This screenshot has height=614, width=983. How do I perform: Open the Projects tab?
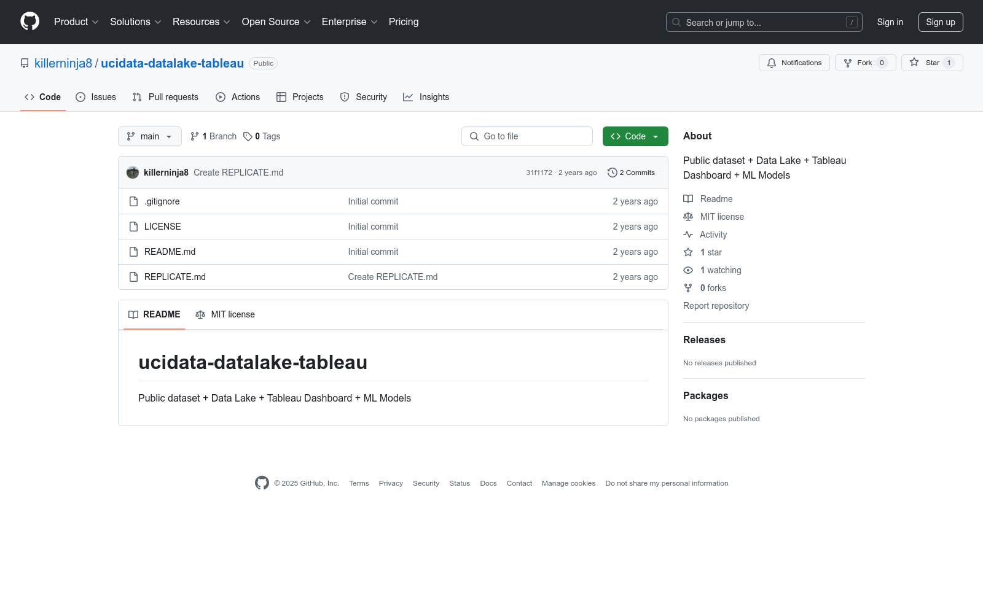[x=300, y=97]
